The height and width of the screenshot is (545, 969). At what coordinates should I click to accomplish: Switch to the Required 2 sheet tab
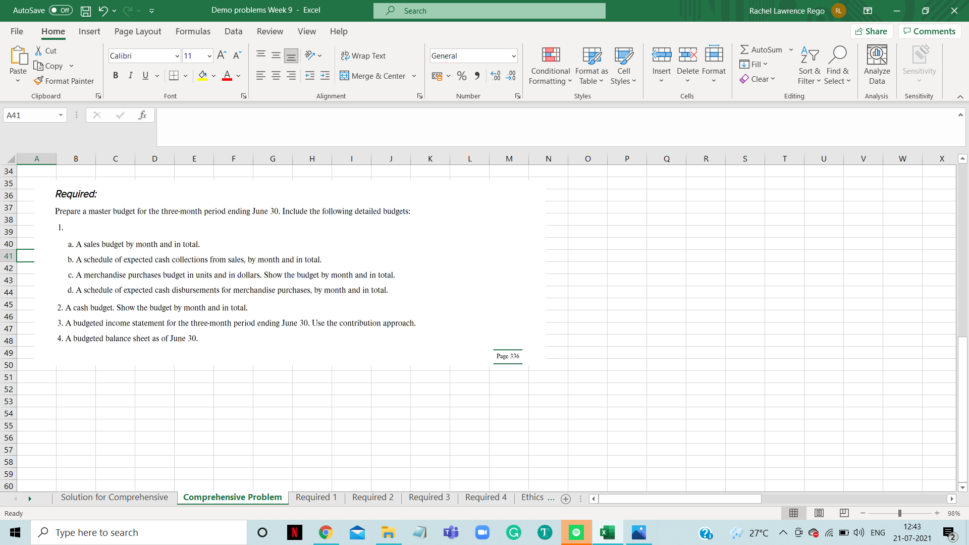(372, 498)
